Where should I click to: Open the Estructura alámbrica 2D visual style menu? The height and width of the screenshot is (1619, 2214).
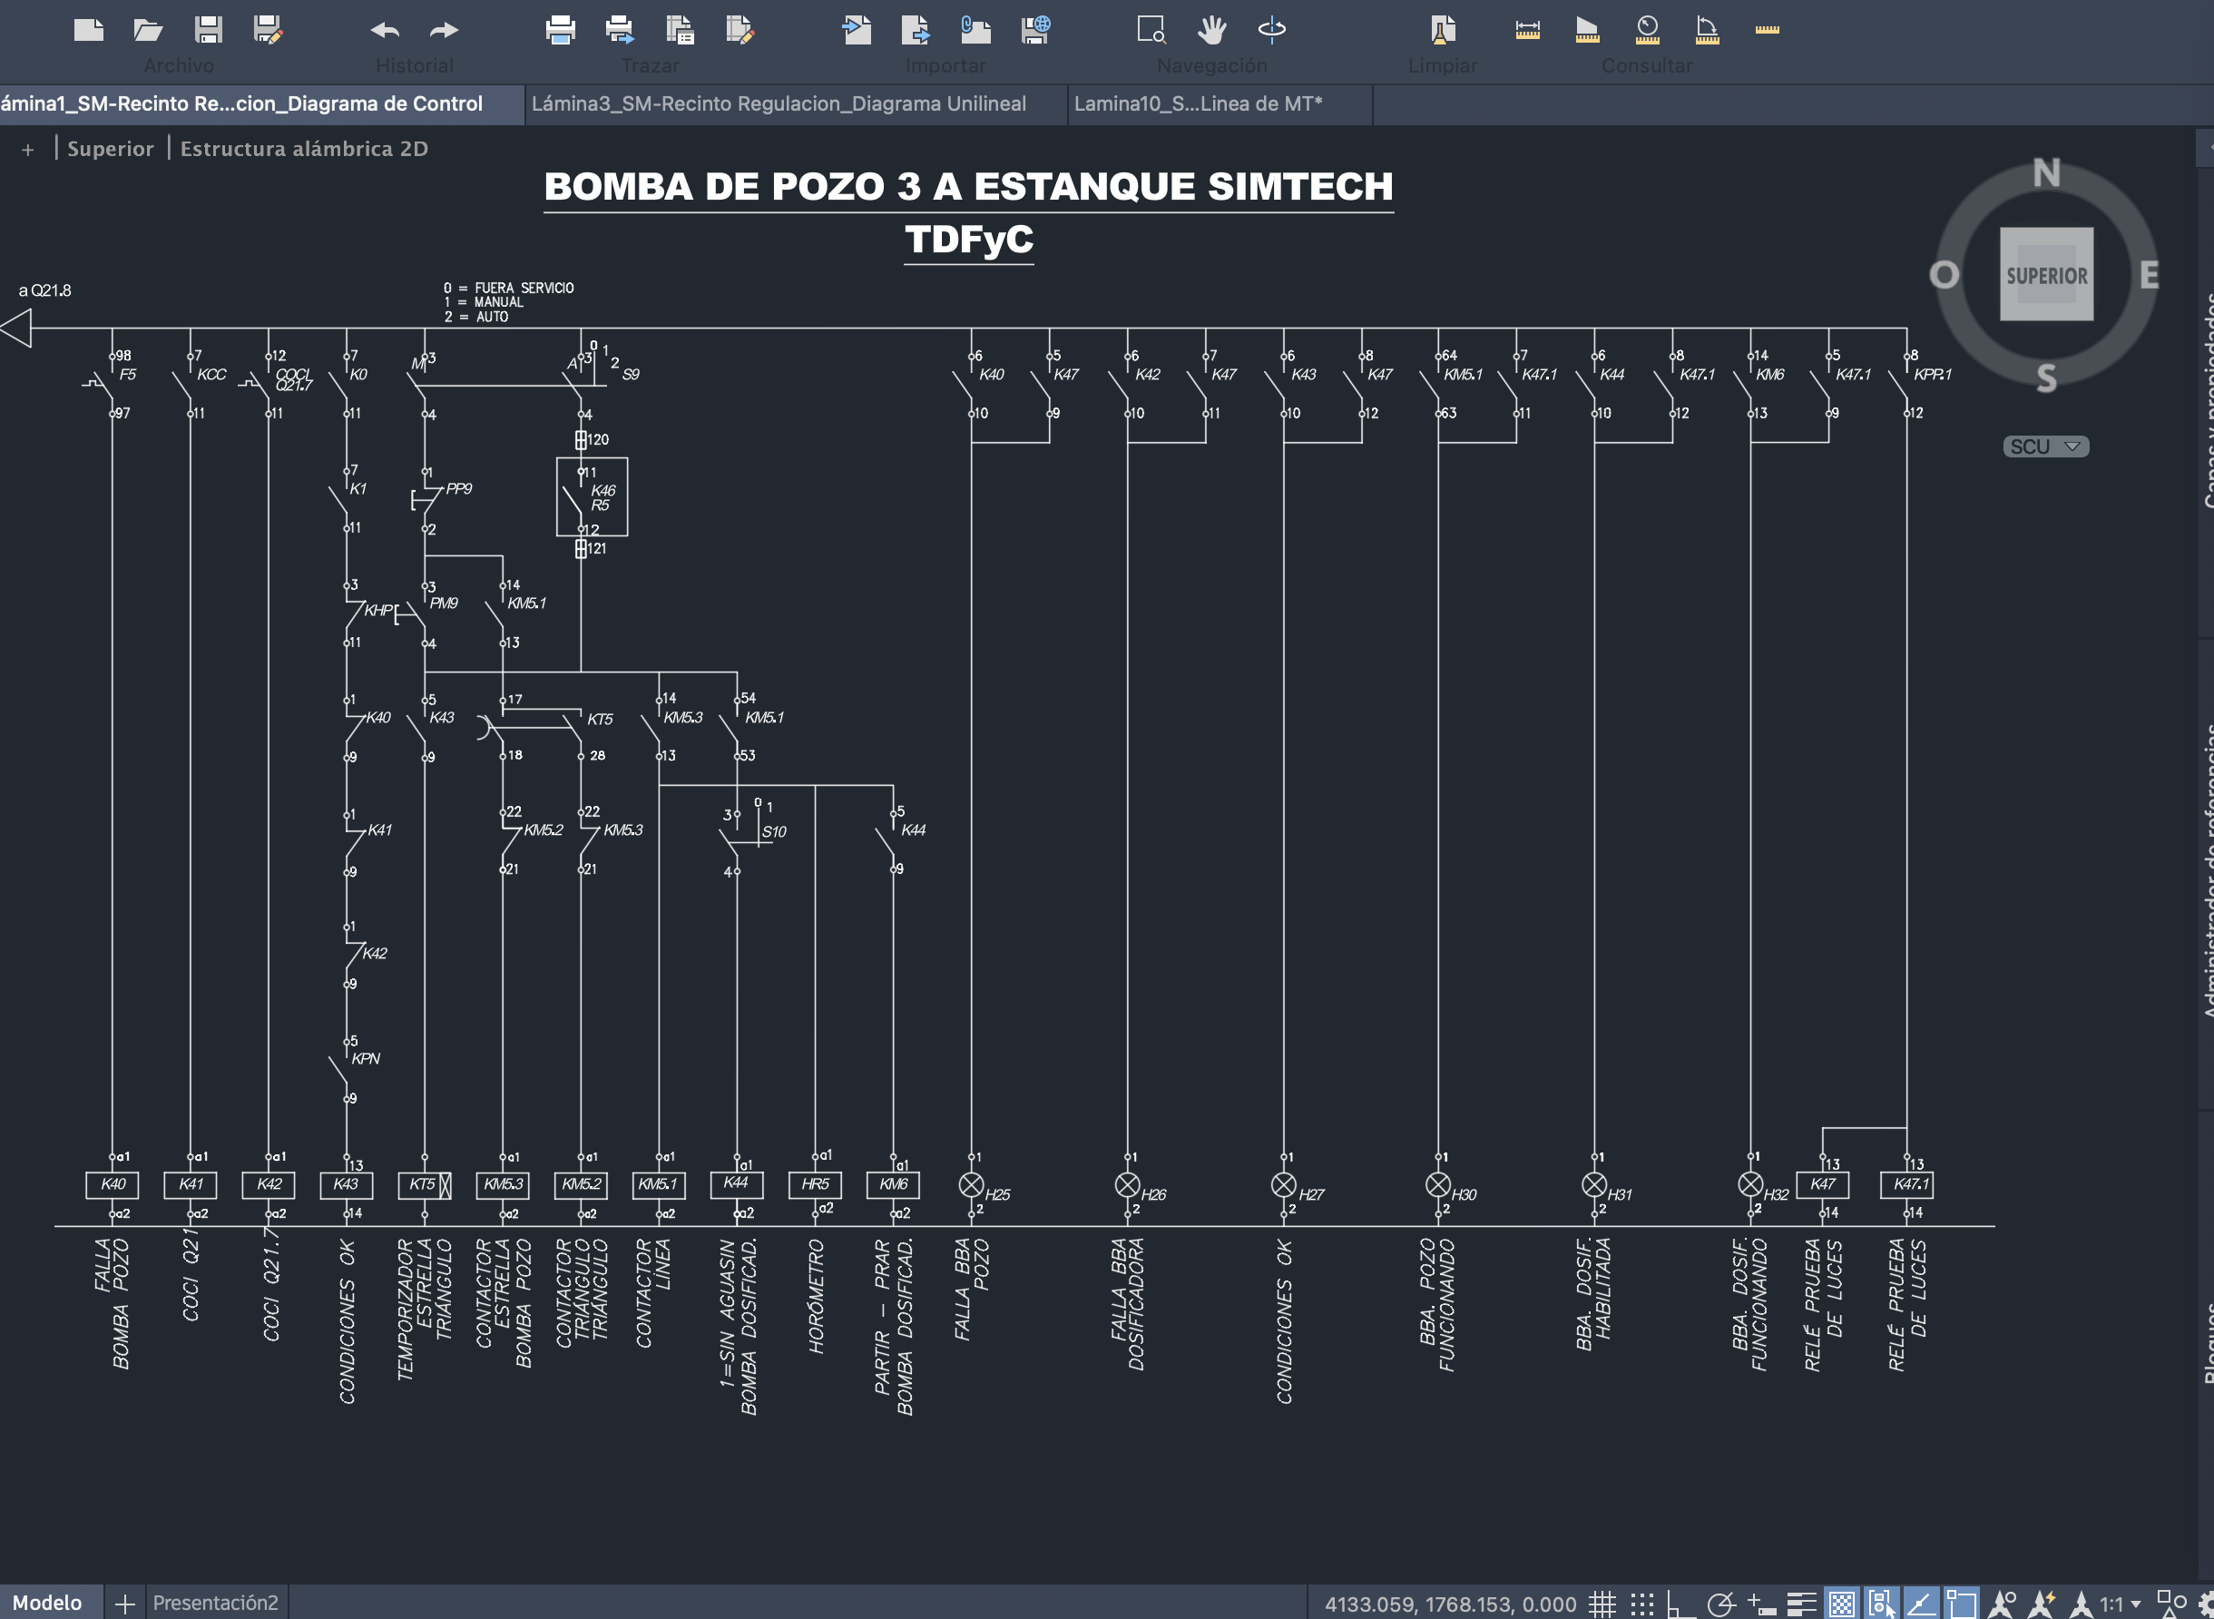coord(304,149)
